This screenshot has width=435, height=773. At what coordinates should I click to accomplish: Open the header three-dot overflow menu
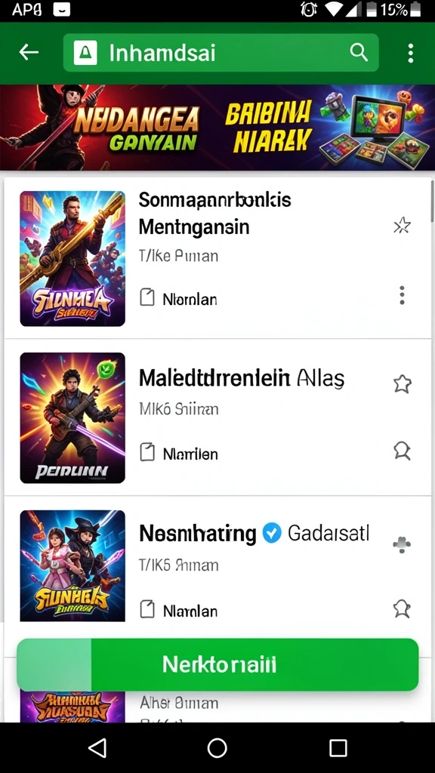pos(410,53)
